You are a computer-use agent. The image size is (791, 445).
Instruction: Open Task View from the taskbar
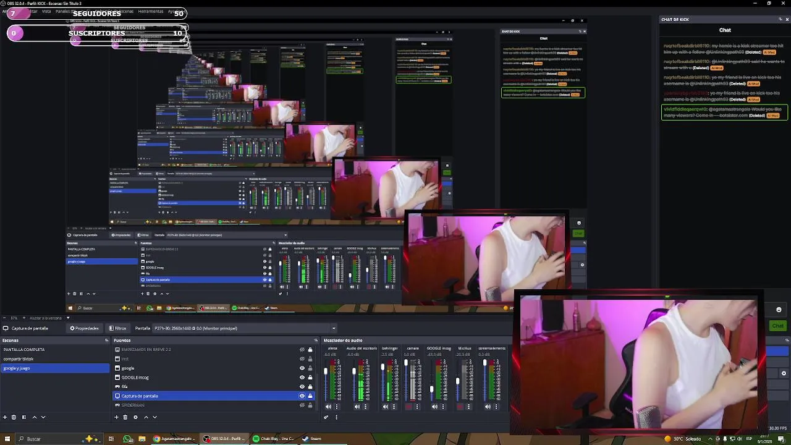tap(111, 439)
